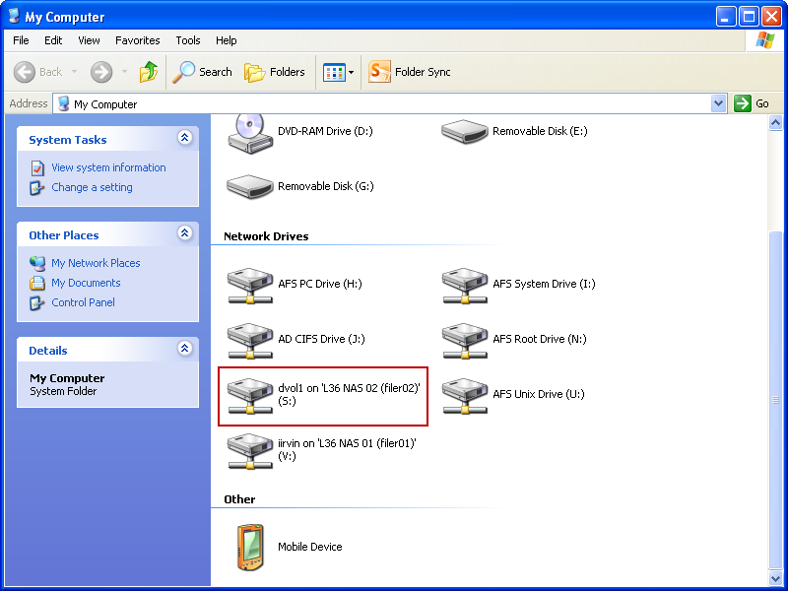Click scrollbar up arrow in file list

pos(775,122)
